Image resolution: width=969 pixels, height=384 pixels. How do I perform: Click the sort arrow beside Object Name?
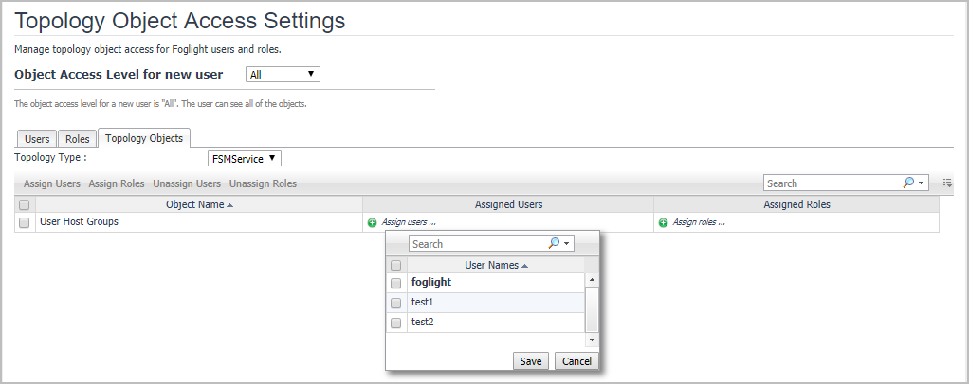pos(230,204)
